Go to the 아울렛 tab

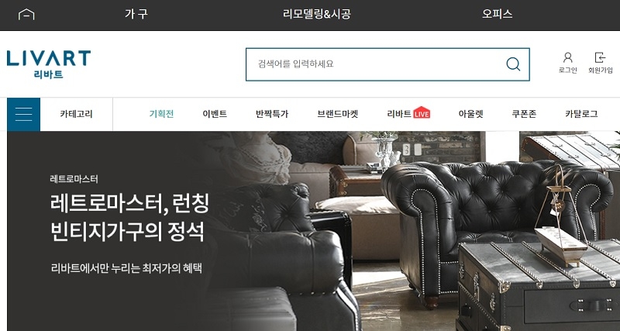click(x=471, y=114)
